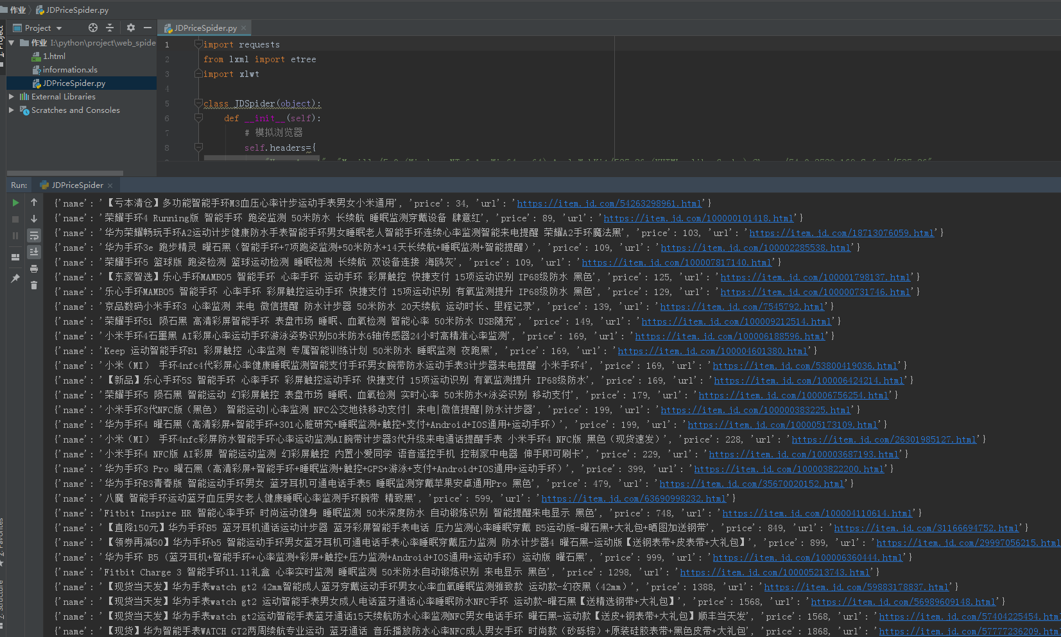
Task: Rerun JDPriceSpider with the green play button
Action: click(x=15, y=203)
